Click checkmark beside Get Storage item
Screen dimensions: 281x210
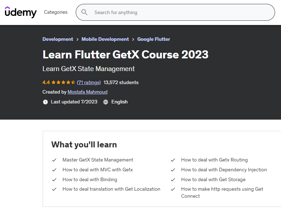pyautogui.click(x=173, y=180)
